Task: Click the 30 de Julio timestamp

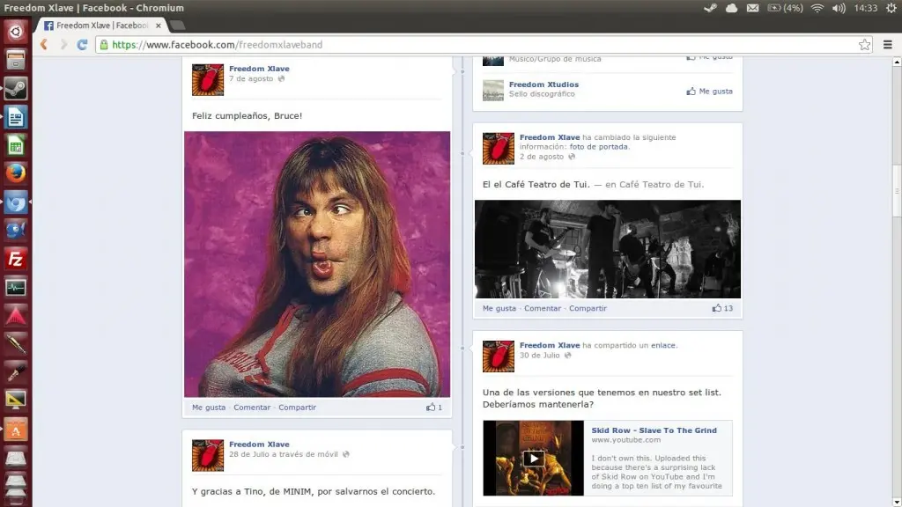Action: click(540, 356)
